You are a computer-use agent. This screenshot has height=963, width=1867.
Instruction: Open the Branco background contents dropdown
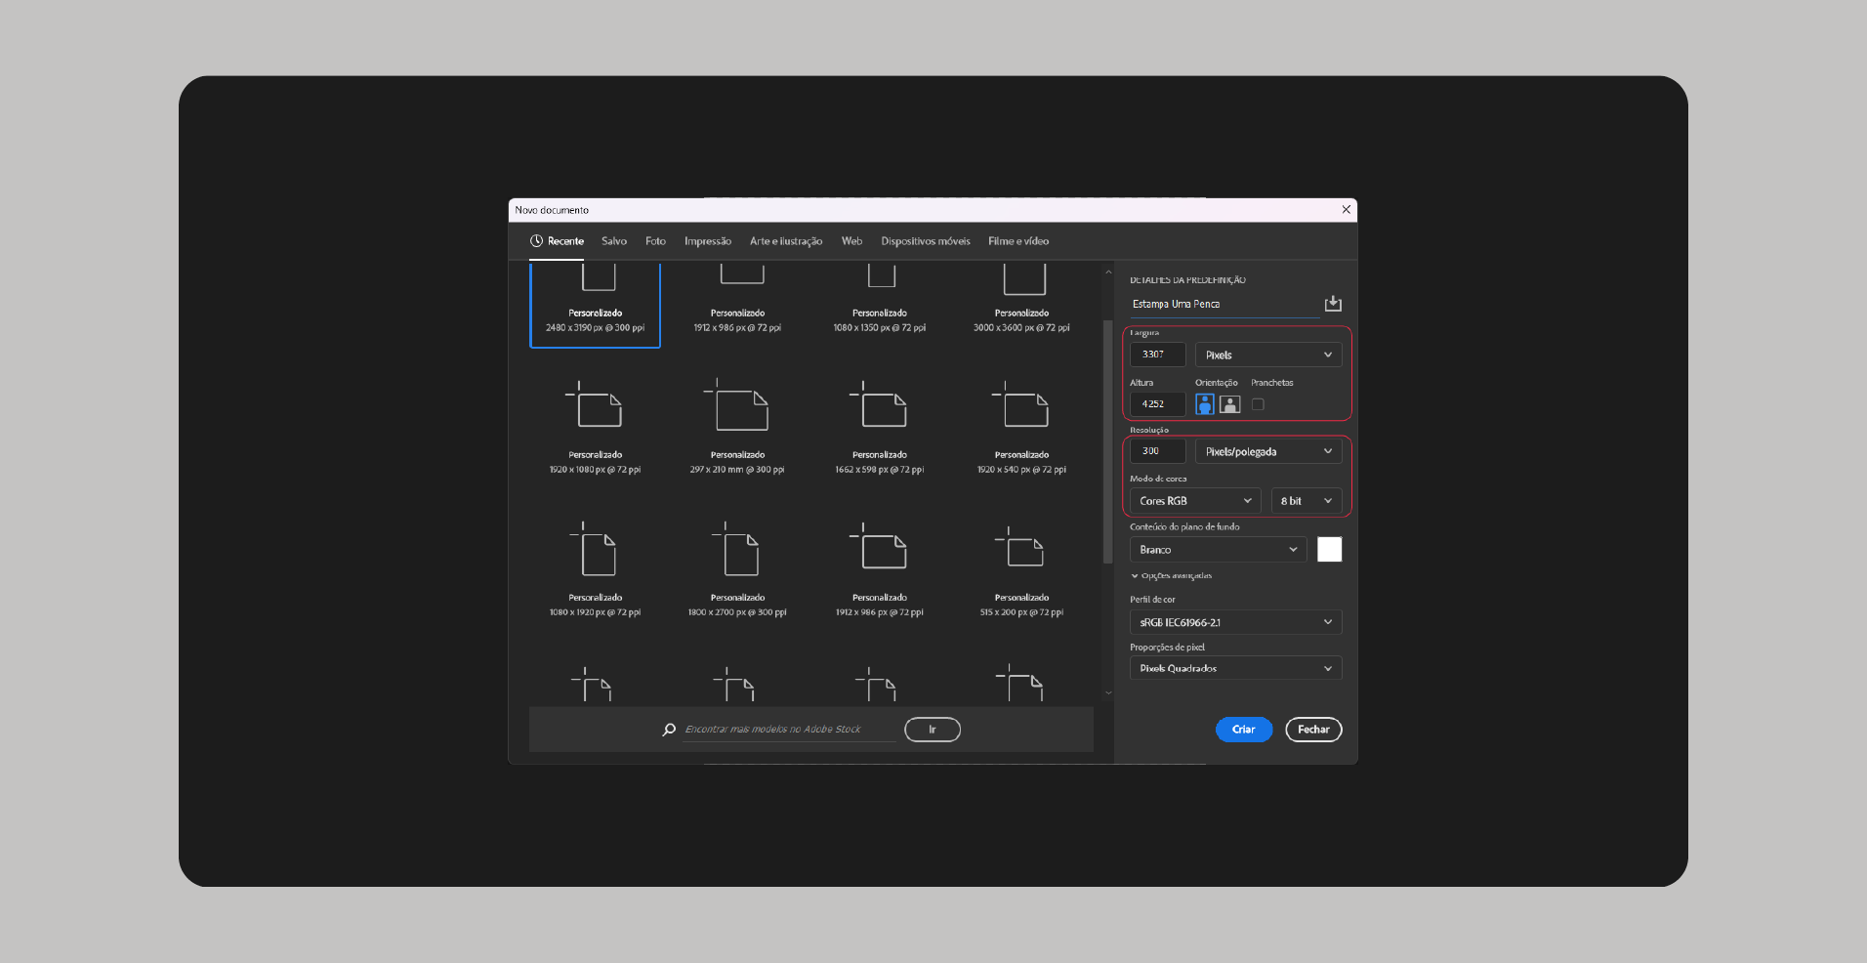click(x=1218, y=550)
